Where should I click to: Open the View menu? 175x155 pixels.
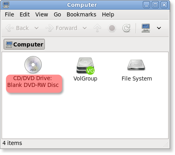42,14
